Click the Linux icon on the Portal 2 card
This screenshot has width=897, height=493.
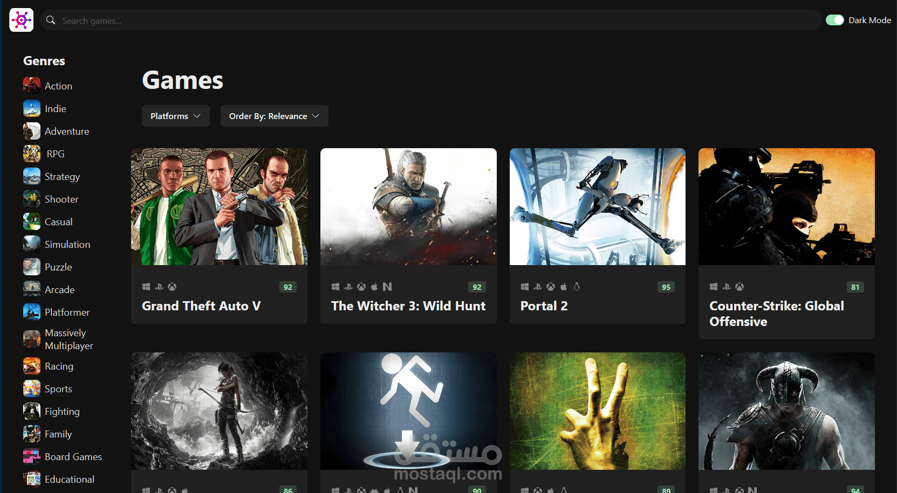[577, 287]
